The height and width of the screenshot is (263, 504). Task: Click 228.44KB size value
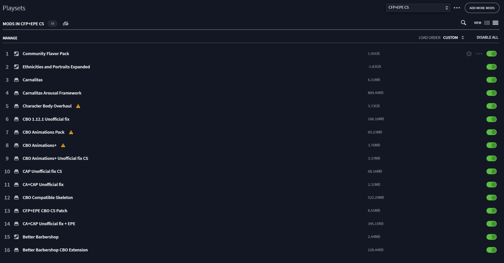(x=375, y=250)
